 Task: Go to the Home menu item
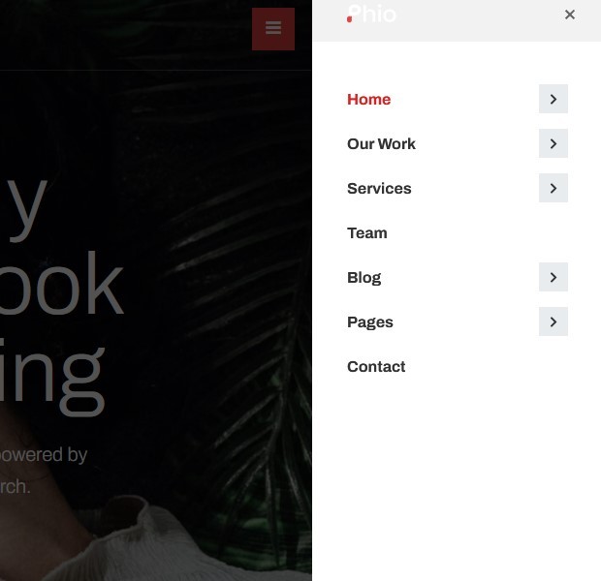(368, 99)
